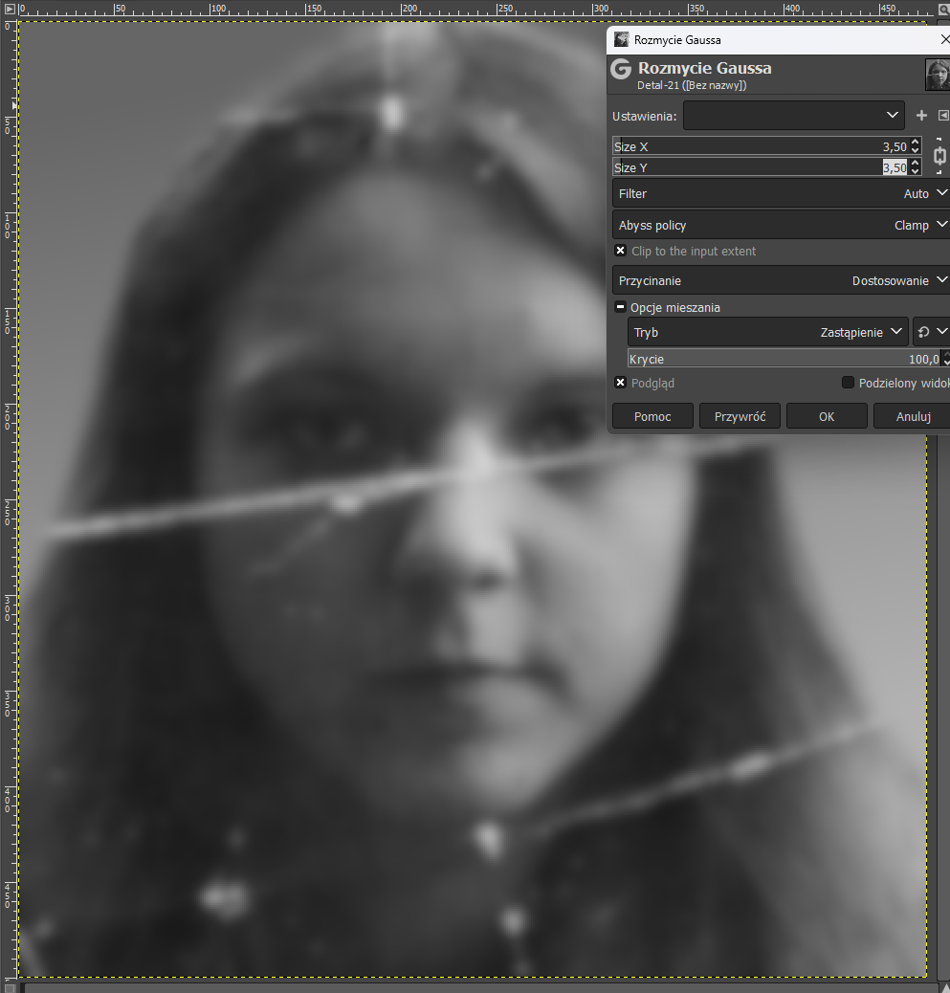Enable the Podzielony widok checkbox
This screenshot has width=950, height=993.
848,383
